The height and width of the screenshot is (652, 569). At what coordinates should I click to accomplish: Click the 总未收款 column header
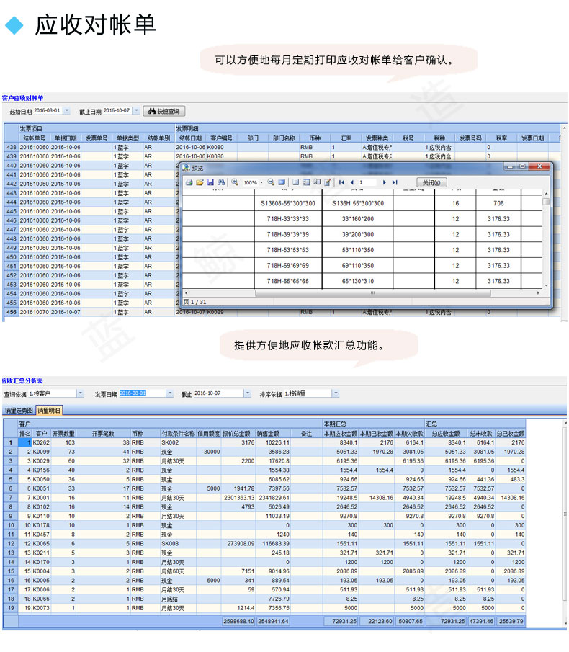[x=481, y=433]
